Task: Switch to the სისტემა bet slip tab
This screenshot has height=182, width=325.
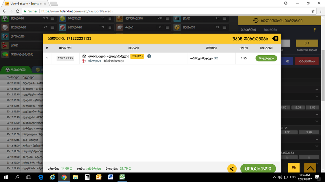Action: click(270, 30)
